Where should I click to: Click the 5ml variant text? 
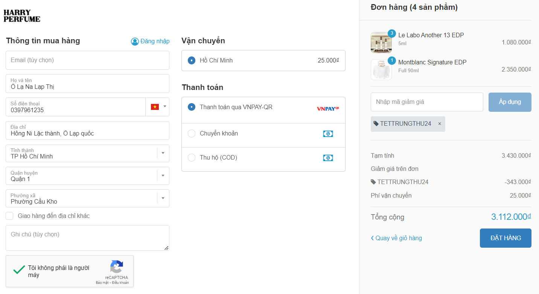(402, 43)
